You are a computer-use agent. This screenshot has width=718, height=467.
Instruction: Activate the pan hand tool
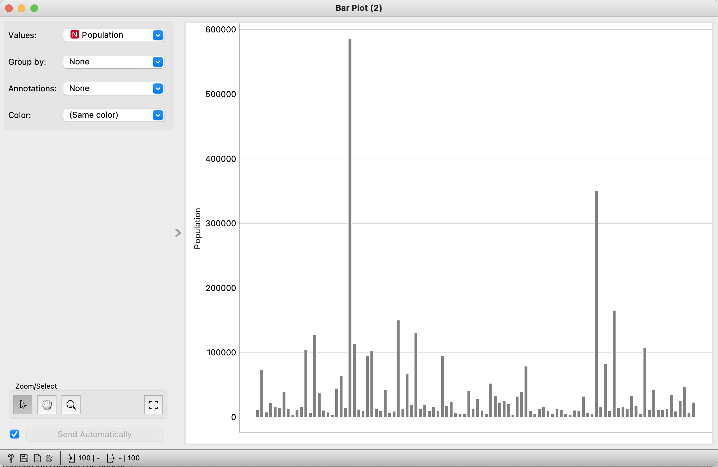click(47, 405)
